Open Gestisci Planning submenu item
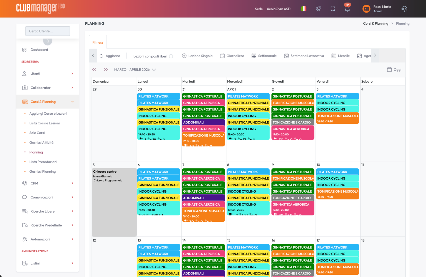 [42, 172]
